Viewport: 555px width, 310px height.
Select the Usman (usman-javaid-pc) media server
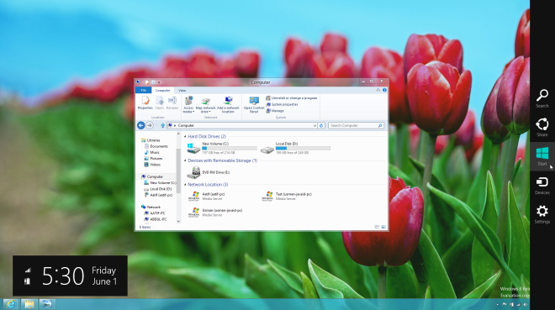pyautogui.click(x=215, y=213)
